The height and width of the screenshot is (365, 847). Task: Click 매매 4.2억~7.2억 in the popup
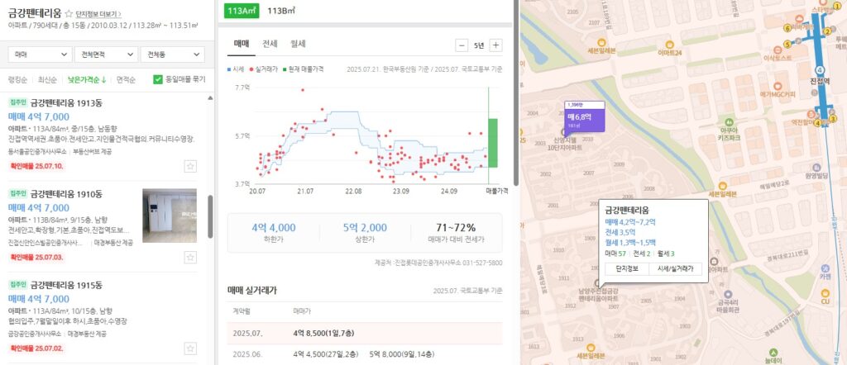[629, 222]
